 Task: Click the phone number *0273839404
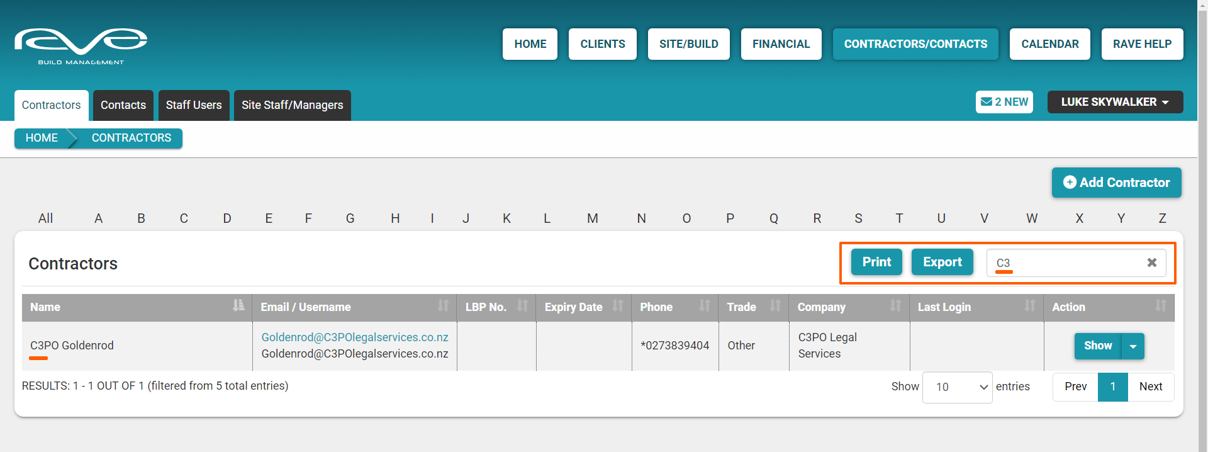[674, 346]
